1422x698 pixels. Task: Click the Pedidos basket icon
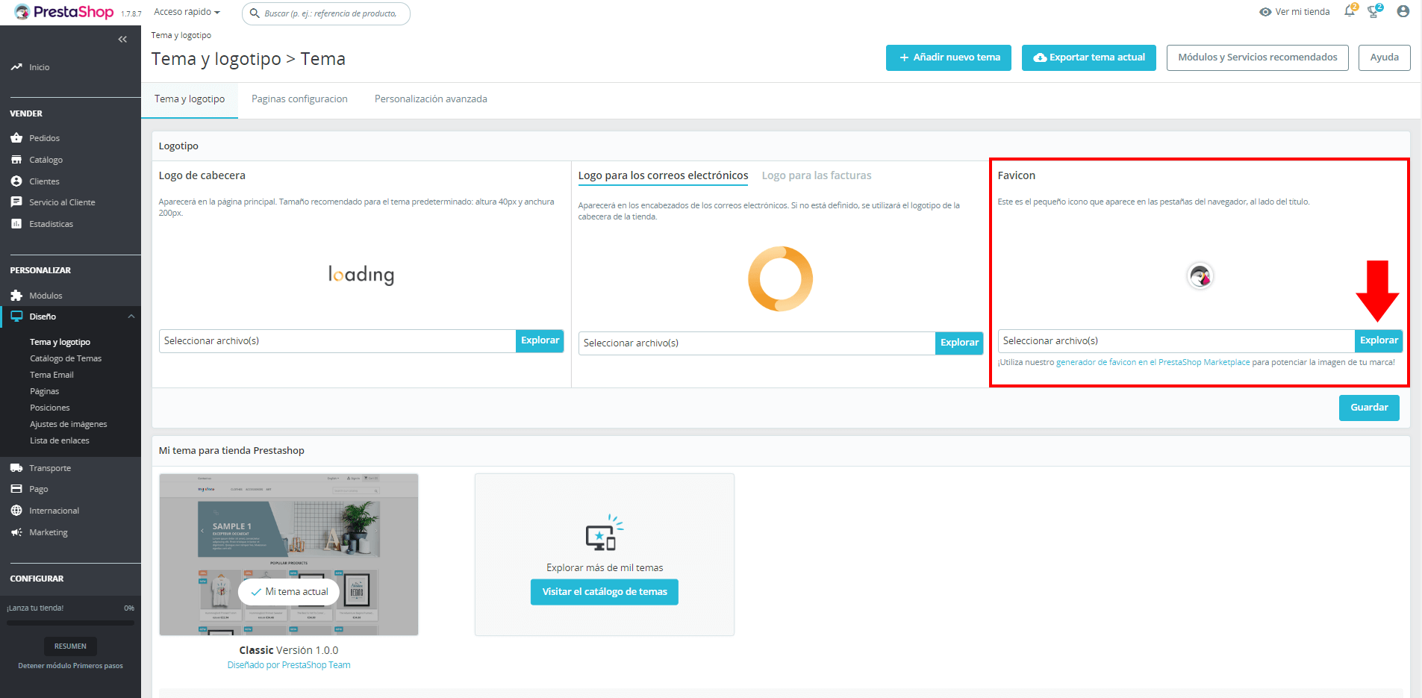[x=16, y=138]
